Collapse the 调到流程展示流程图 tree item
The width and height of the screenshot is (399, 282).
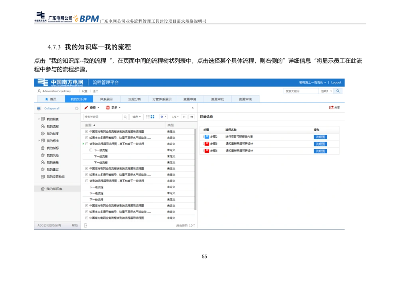point(87,144)
